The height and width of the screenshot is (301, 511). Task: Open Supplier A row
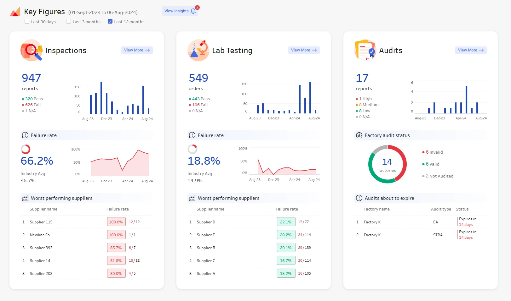click(254, 274)
